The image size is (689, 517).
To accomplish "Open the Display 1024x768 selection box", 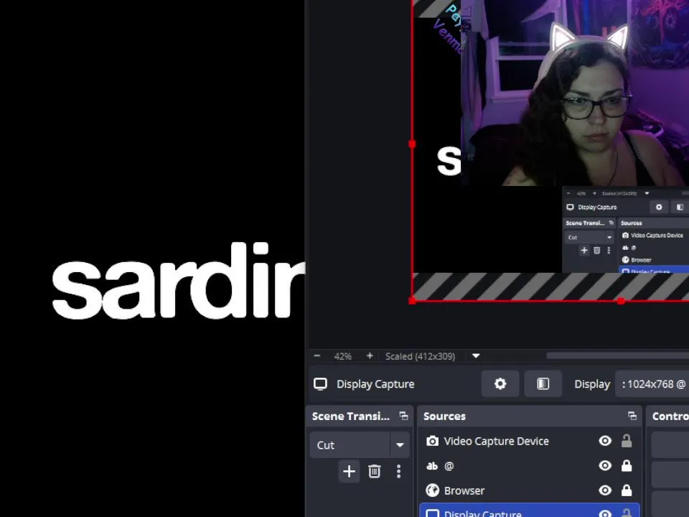I will (652, 383).
